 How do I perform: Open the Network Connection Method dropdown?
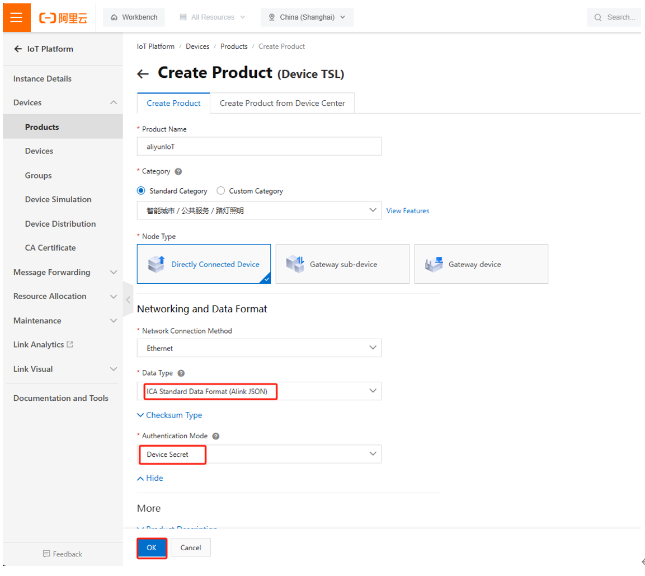(x=259, y=348)
